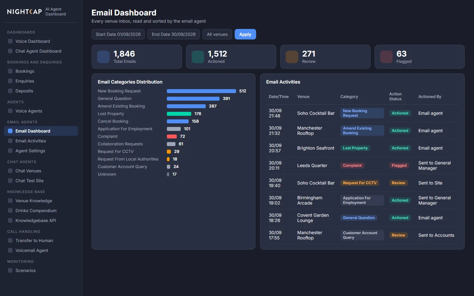The width and height of the screenshot is (474, 296).
Task: Click the icon beside Chat Venues
Action: 10,171
